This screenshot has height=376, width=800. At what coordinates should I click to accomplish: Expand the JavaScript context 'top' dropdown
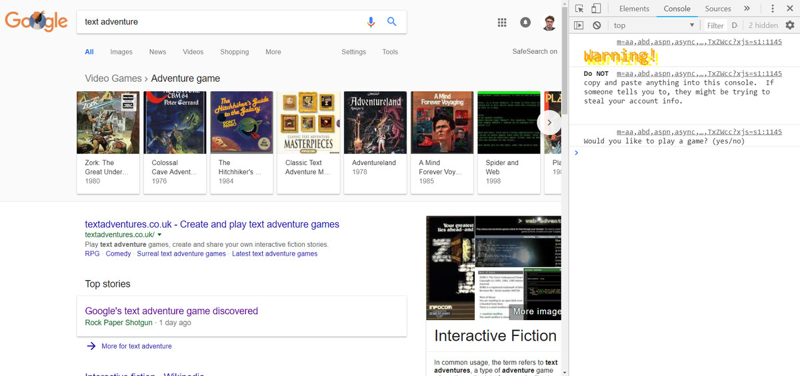[x=653, y=25]
